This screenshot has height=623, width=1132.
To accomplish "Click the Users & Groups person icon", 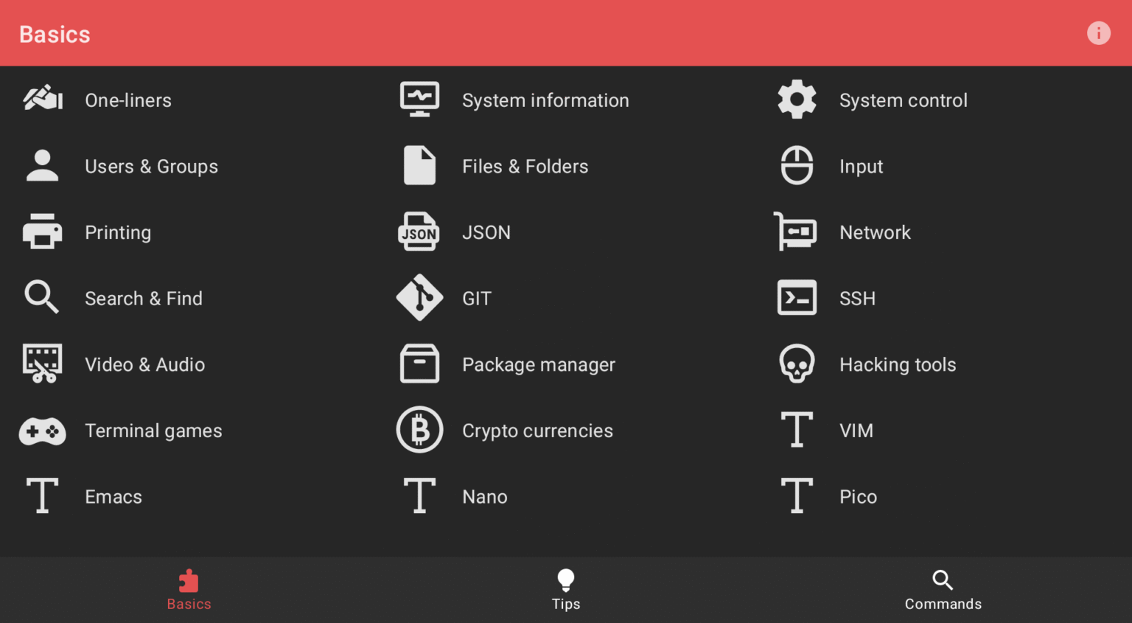I will tap(42, 165).
